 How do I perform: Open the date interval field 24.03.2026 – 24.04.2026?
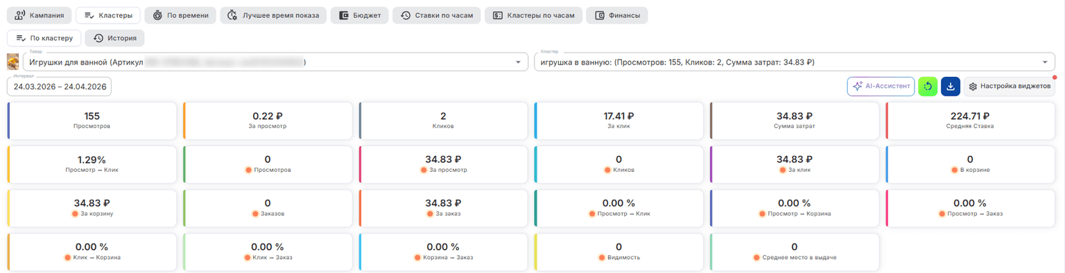point(59,87)
